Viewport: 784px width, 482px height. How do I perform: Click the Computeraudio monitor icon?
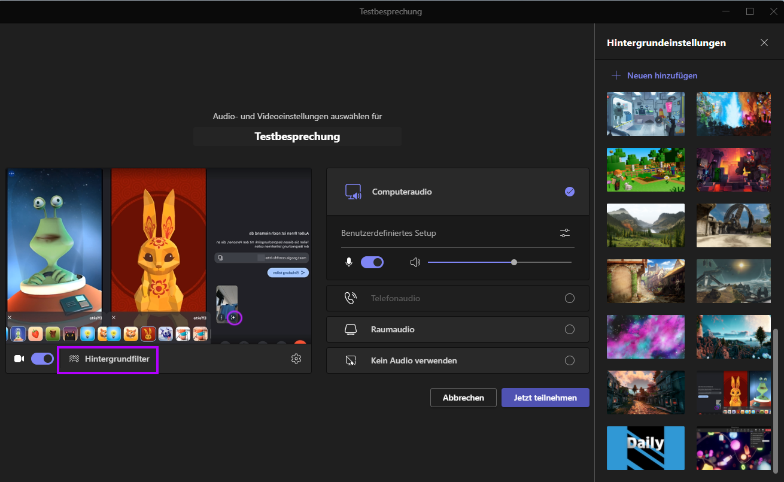[x=353, y=192]
